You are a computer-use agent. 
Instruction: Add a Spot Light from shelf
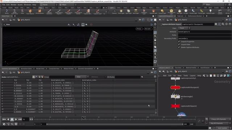[128, 12]
